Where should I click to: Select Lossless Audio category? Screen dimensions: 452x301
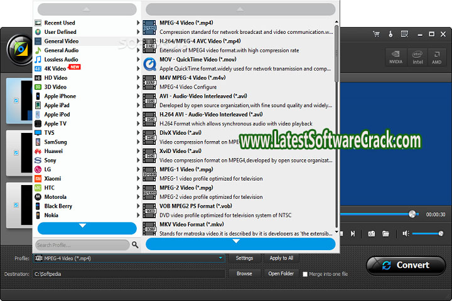pos(87,60)
